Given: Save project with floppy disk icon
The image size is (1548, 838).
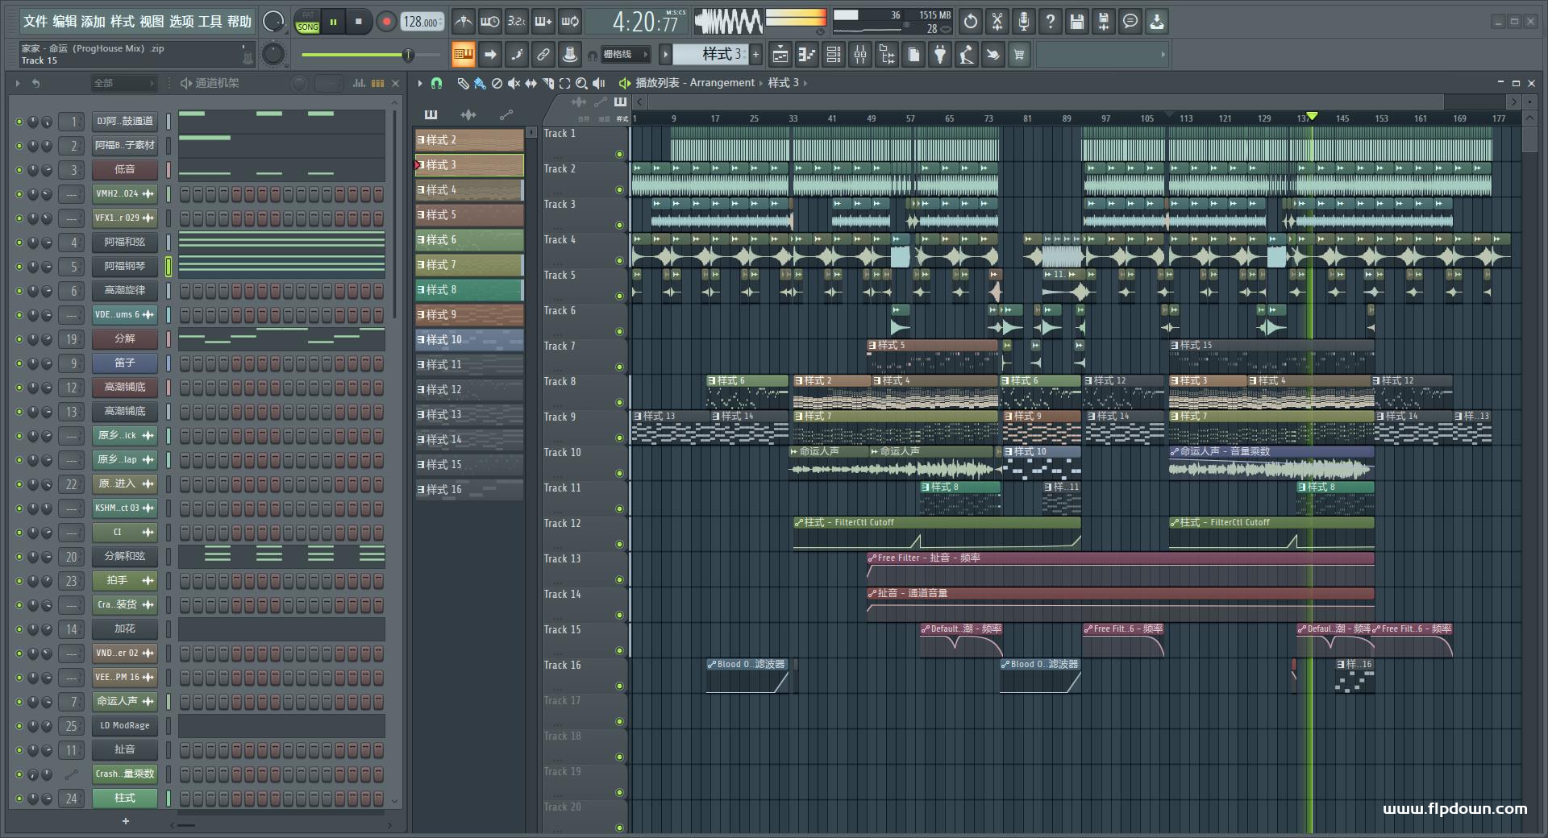Looking at the screenshot, I should coord(1077,22).
